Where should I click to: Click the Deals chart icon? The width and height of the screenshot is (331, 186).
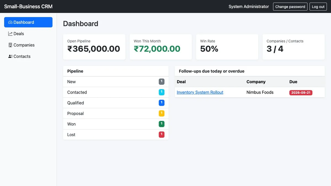[10, 34]
